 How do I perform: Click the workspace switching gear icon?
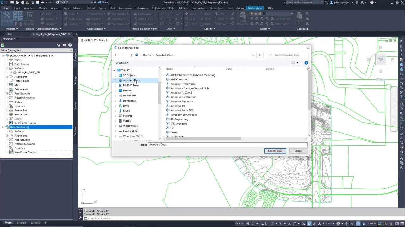click(338, 224)
